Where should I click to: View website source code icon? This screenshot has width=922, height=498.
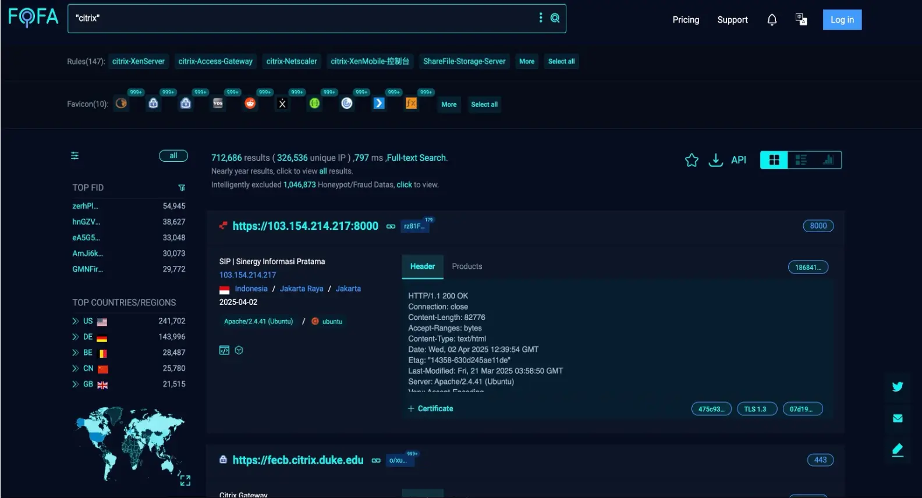224,350
